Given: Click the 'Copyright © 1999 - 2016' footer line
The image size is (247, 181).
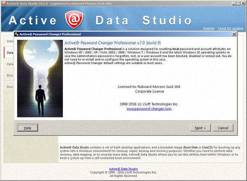Looking at the screenshot, I should click(123, 172).
